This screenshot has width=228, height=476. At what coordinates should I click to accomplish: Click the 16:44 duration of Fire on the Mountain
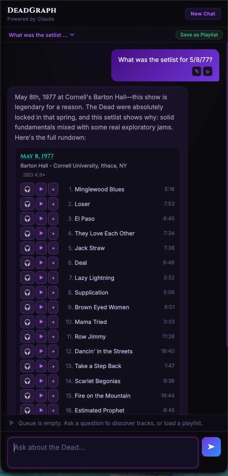click(168, 395)
